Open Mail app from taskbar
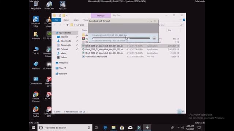The width and height of the screenshot is (234, 131). click(130, 128)
